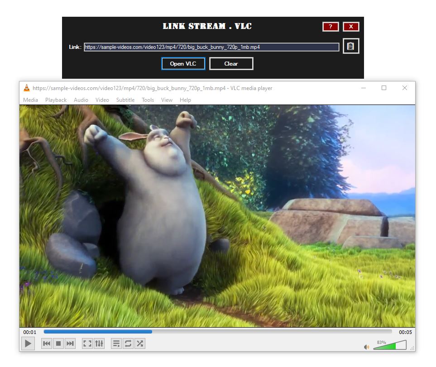Stop playback in VLC
This screenshot has height=367, width=436.
[58, 343]
